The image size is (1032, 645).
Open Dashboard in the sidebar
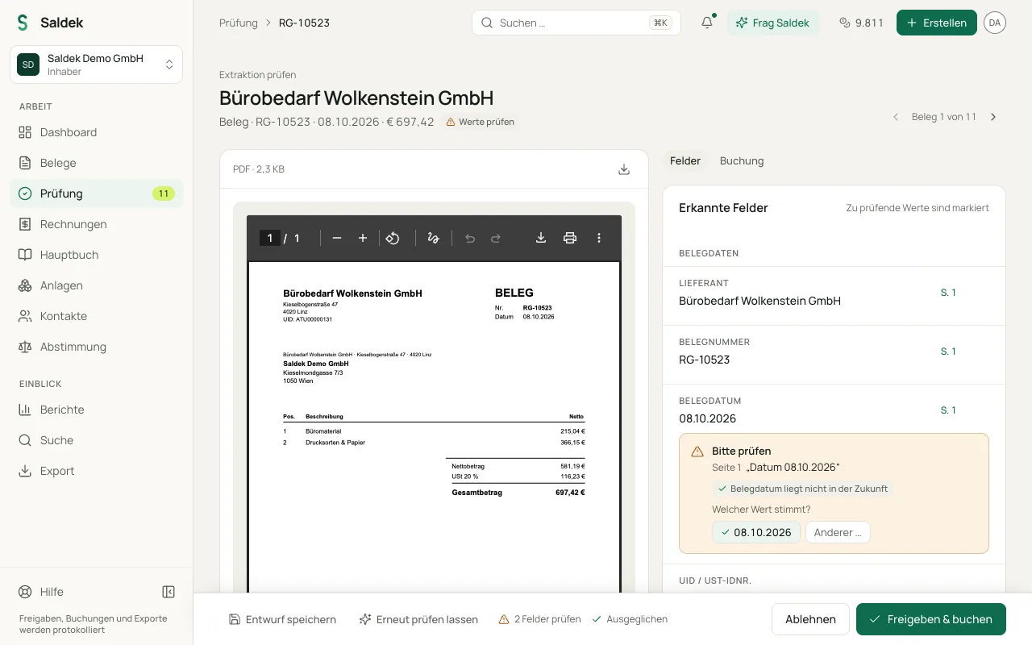click(96, 132)
